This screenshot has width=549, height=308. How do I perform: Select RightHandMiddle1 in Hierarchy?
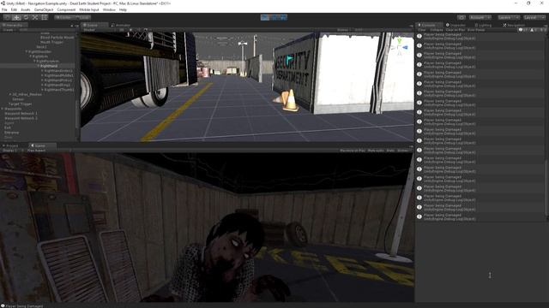click(x=58, y=75)
